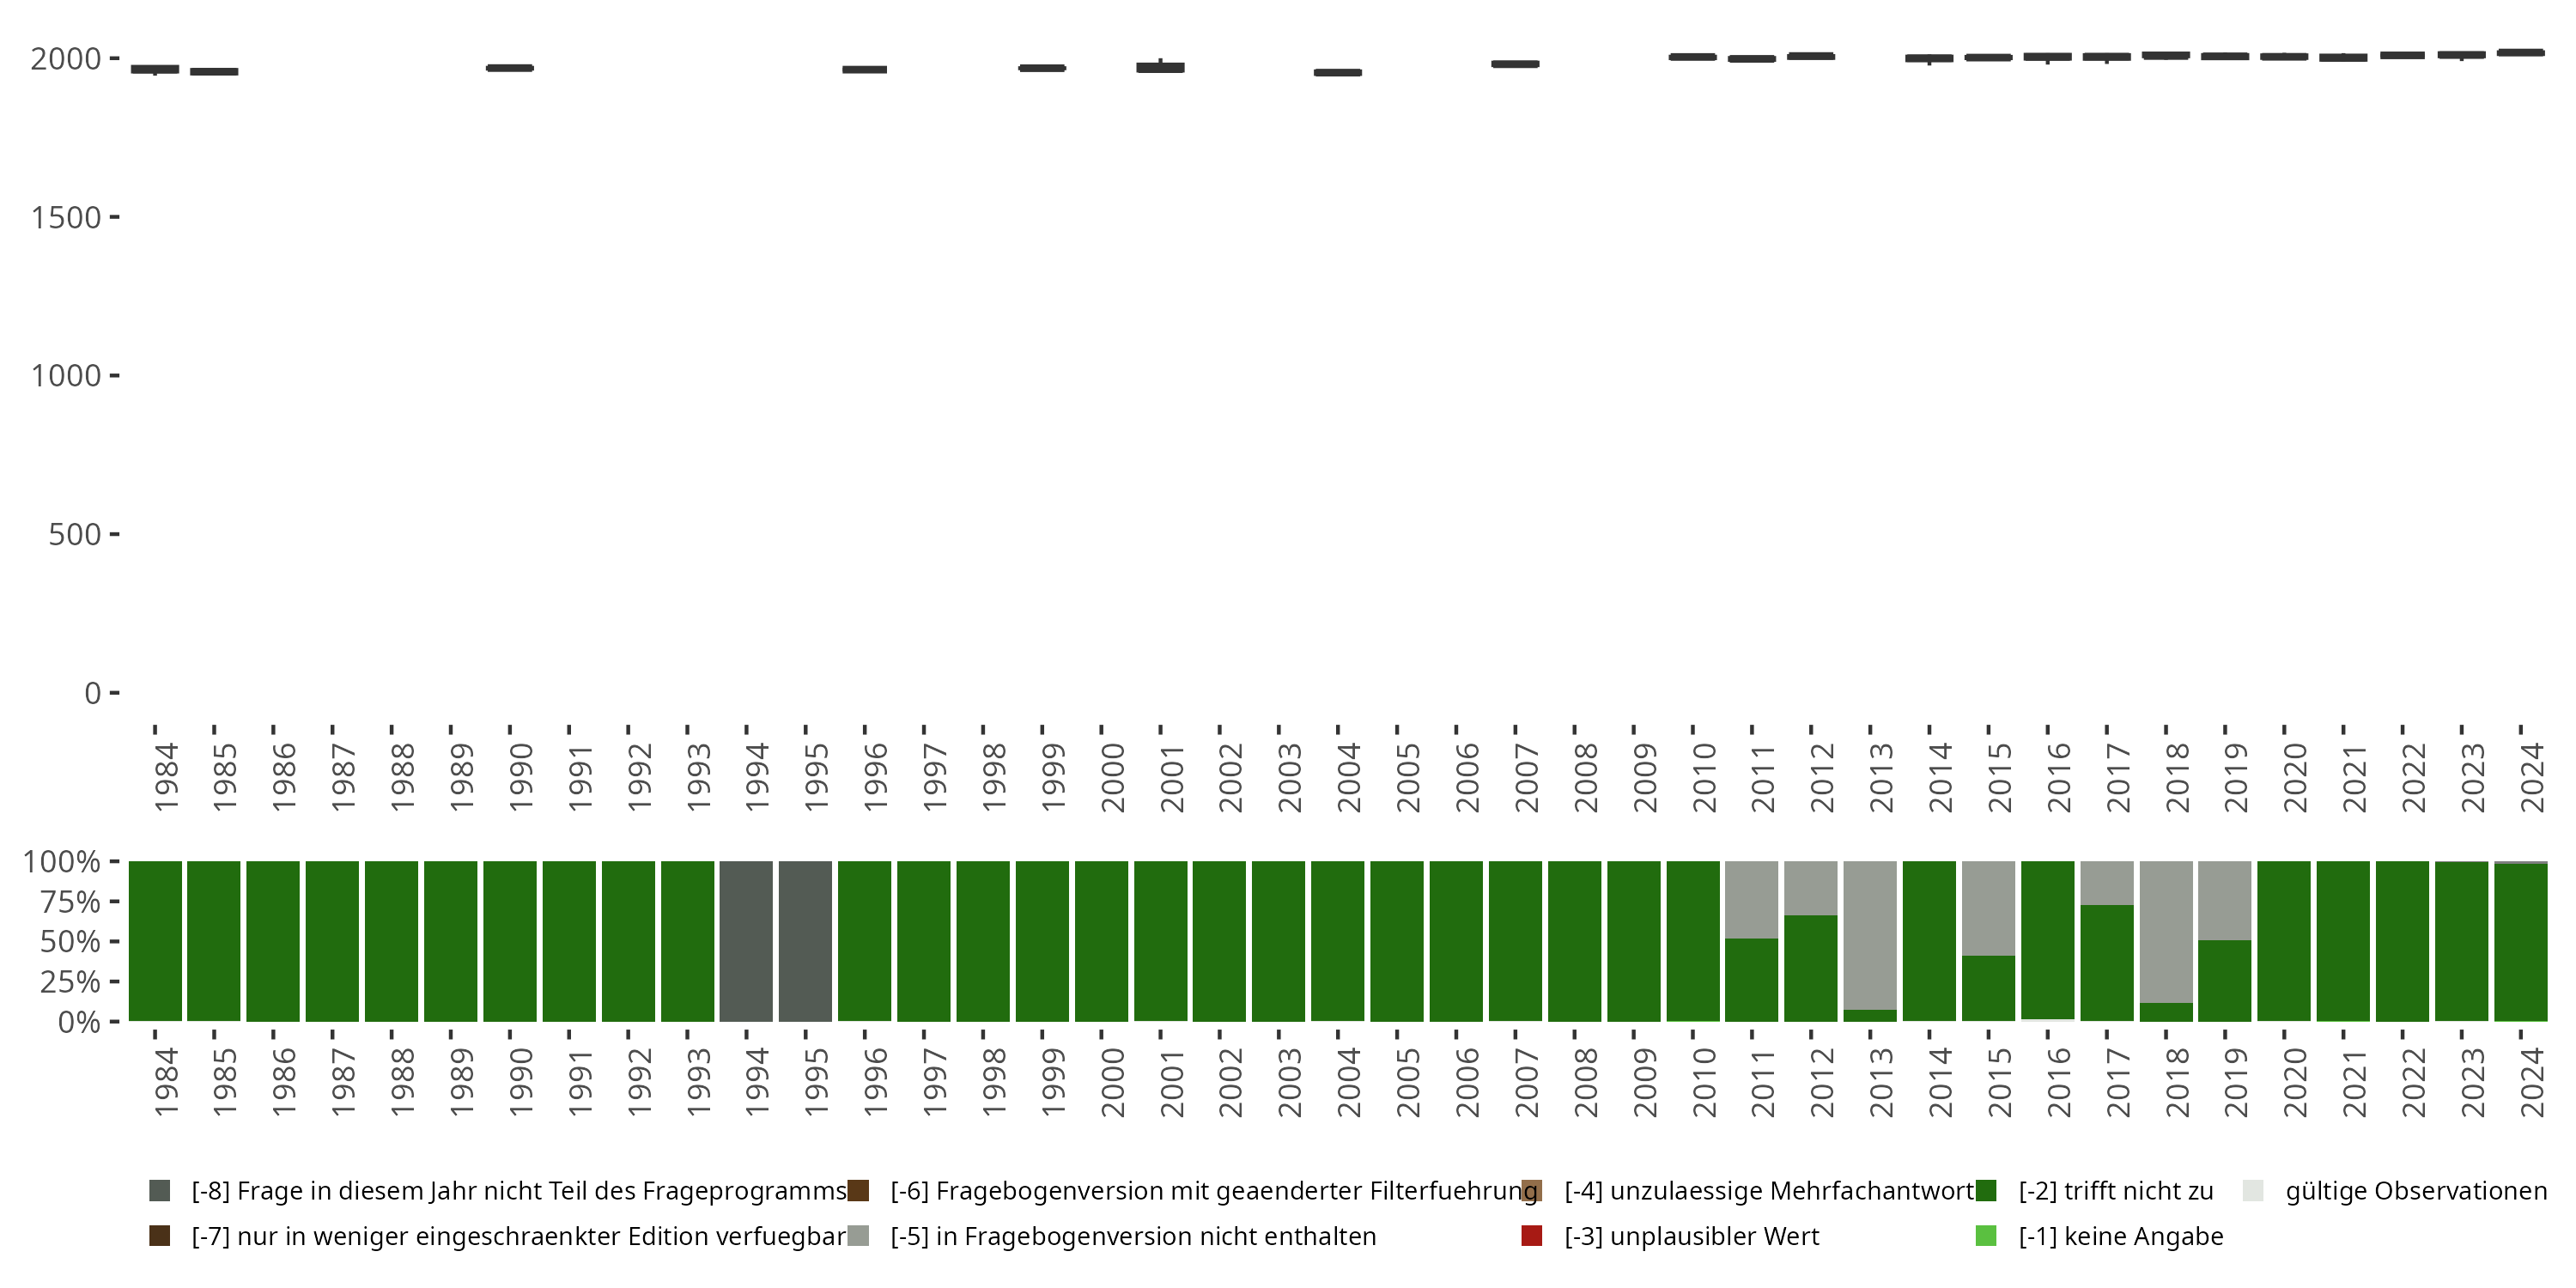The height and width of the screenshot is (1288, 2576).
Task: Click the 1984 boxplot in the upper chart
Action: pos(155,69)
